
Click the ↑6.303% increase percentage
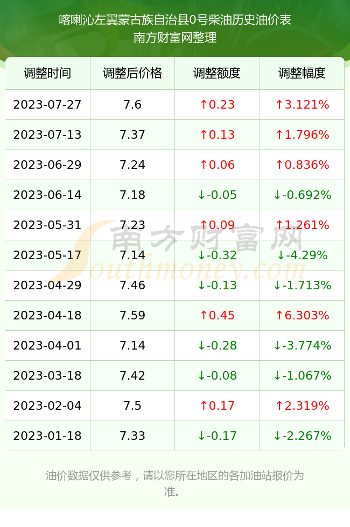302,315
